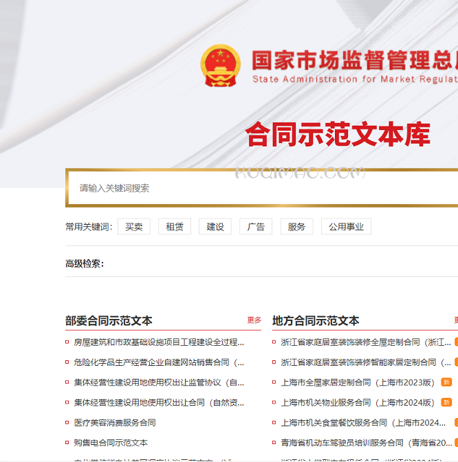Click the 地方合同示范文本 section heading
The width and height of the screenshot is (458, 462).
coord(316,320)
